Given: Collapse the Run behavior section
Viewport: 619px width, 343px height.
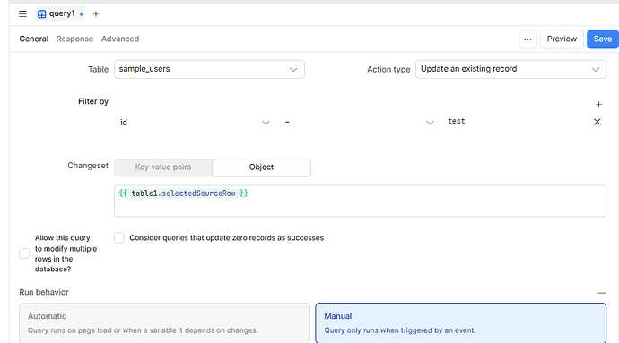Looking at the screenshot, I should (601, 293).
